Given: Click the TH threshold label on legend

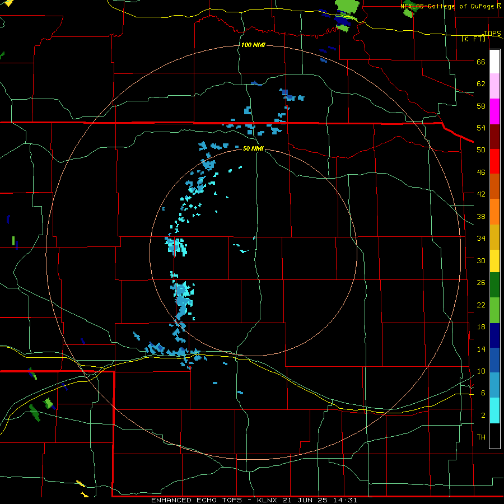Looking at the screenshot, I should tap(481, 437).
